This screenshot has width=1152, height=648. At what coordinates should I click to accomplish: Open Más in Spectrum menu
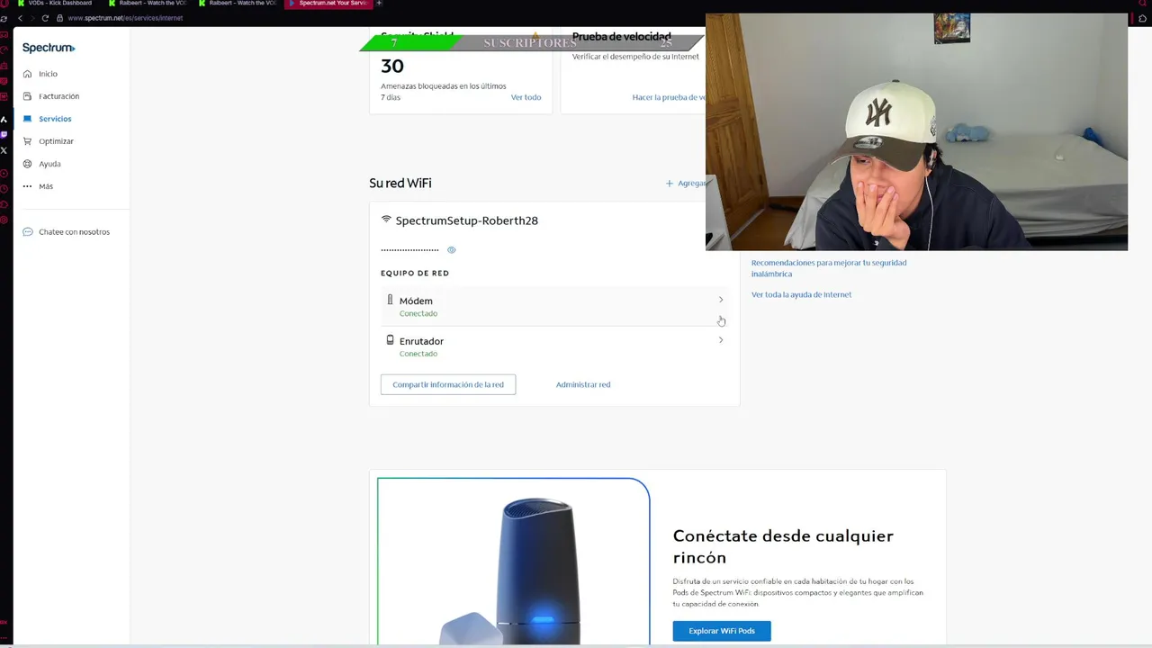coord(46,186)
